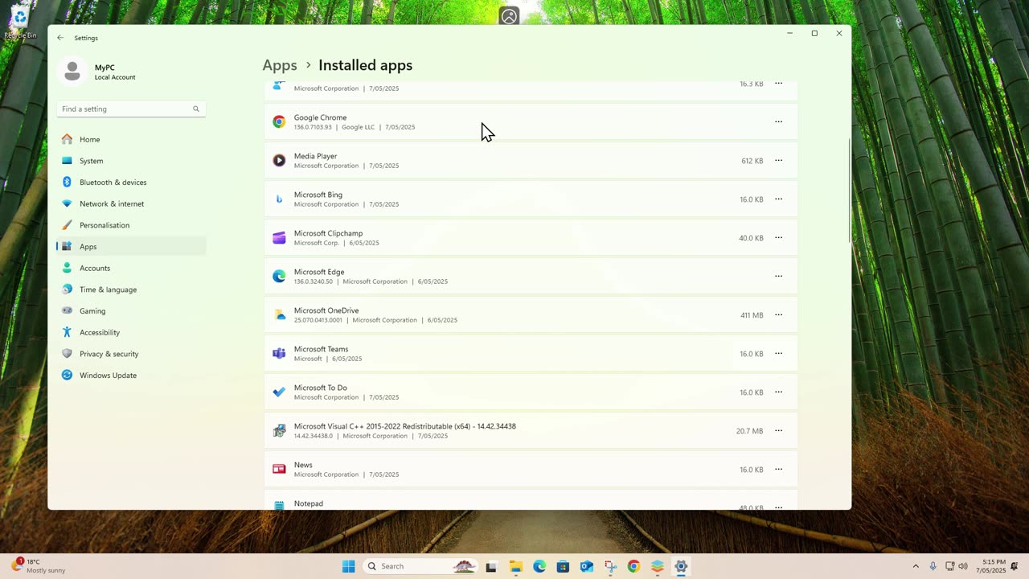Click the Apps breadcrumb link

(280, 66)
